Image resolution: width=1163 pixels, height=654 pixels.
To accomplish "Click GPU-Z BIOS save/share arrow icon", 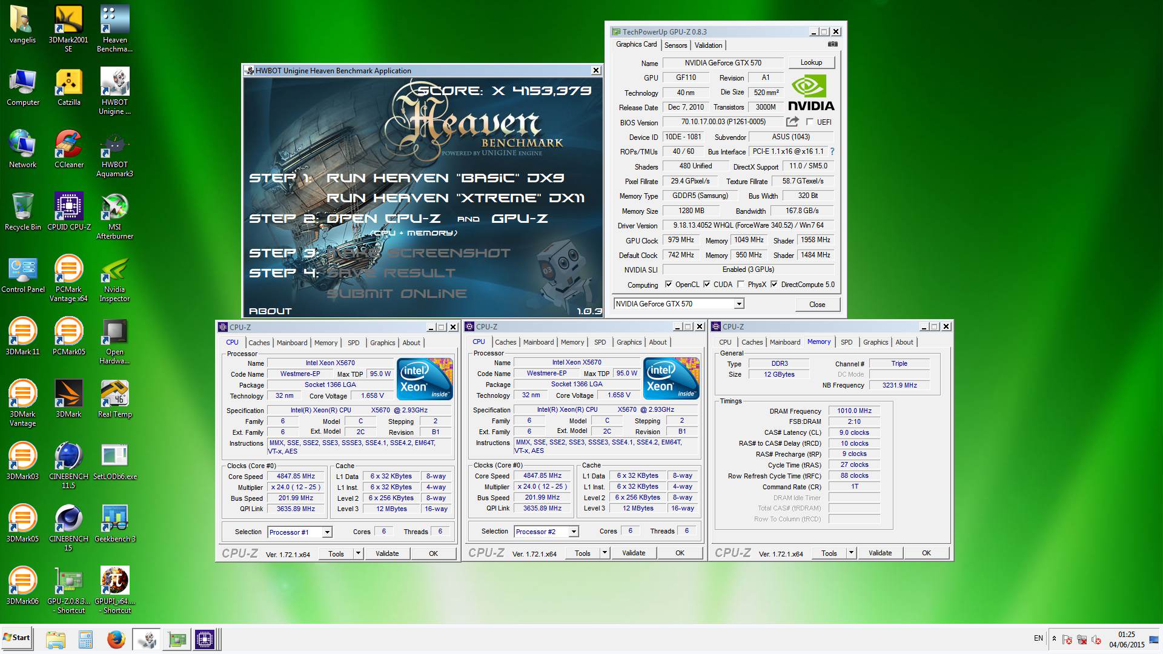I will [792, 122].
